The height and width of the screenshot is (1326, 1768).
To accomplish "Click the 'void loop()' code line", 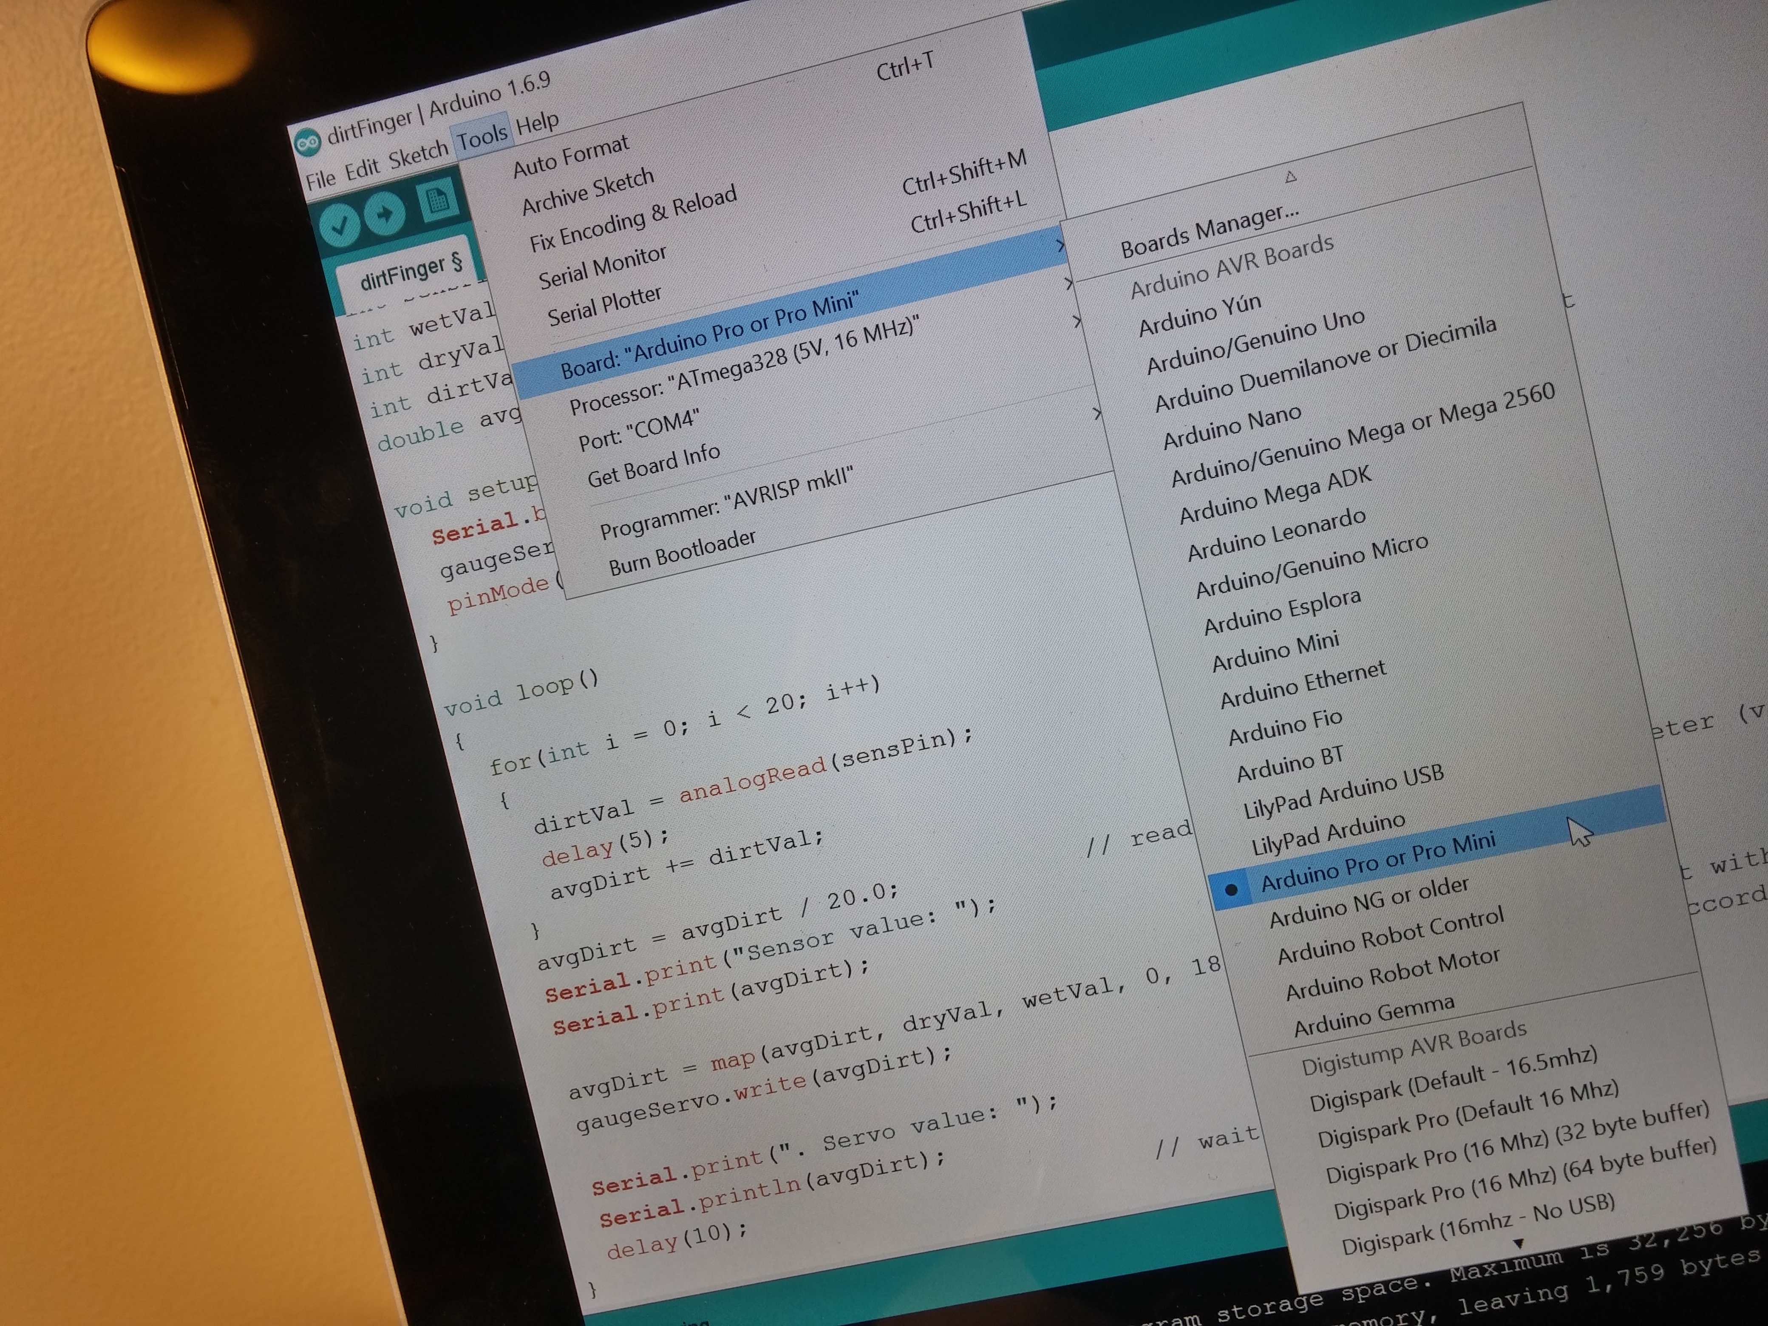I will [x=520, y=692].
